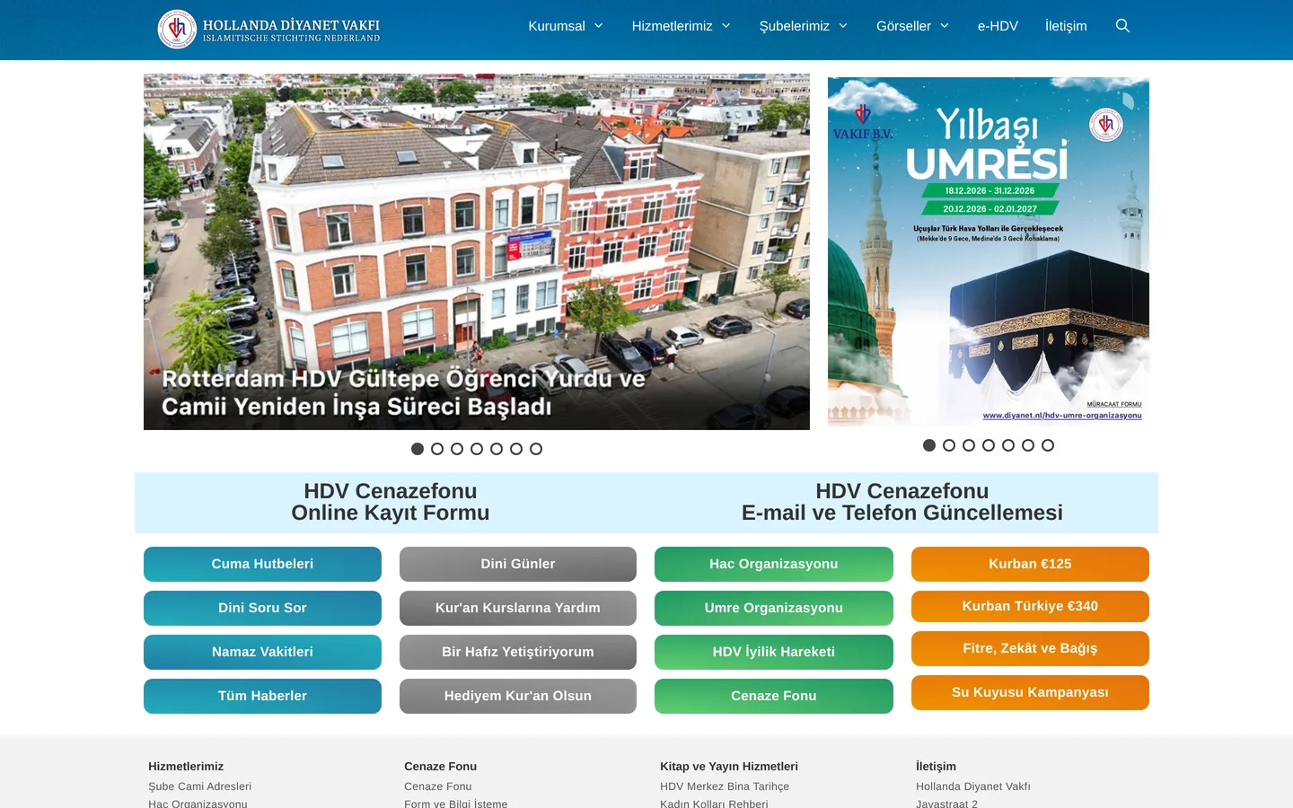The width and height of the screenshot is (1293, 808).
Task: Open Fitre, Zekât ve Bağış button
Action: (x=1030, y=648)
